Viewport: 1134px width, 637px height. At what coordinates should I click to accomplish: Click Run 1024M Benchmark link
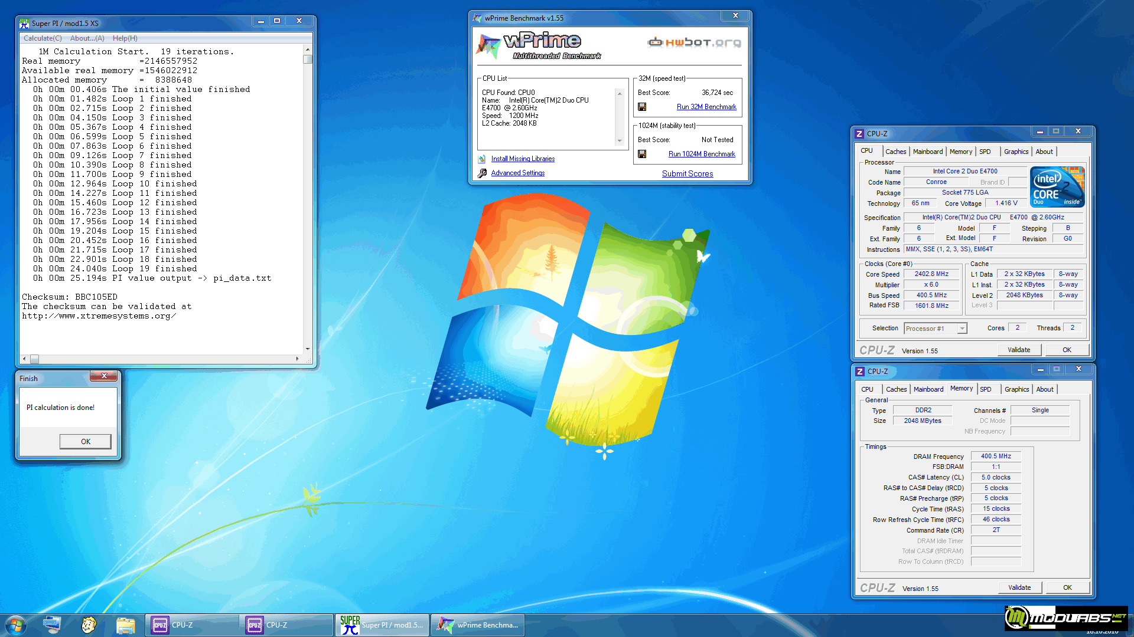point(702,154)
